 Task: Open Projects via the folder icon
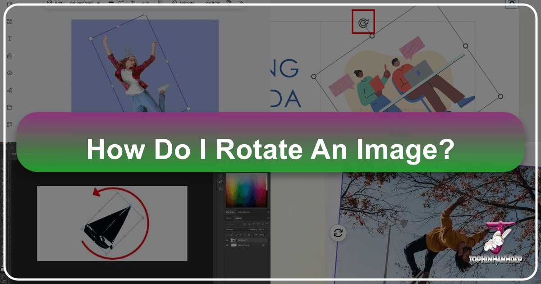(x=9, y=107)
